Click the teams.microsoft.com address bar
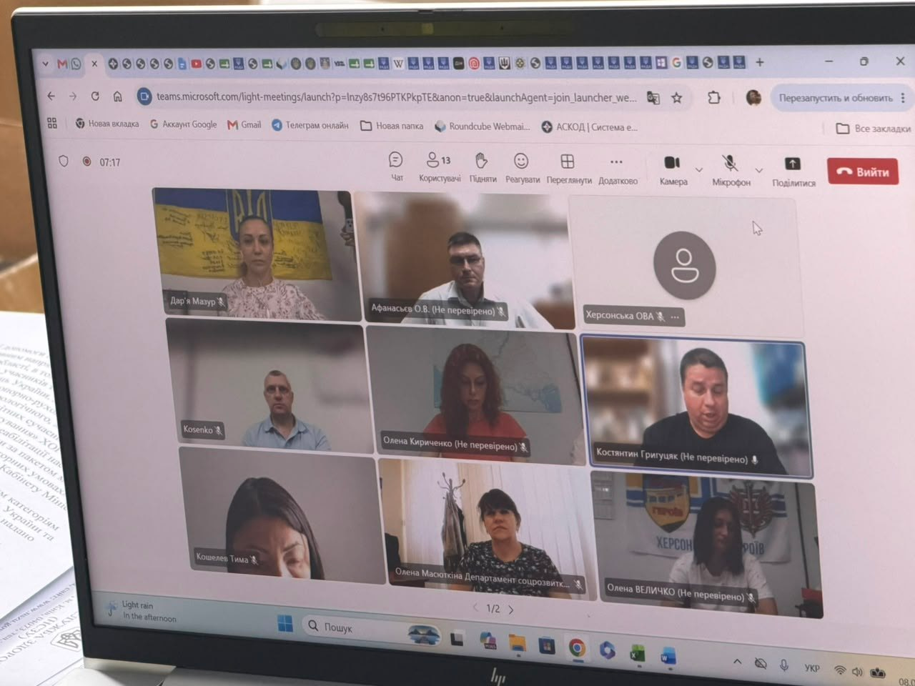Viewport: 915px width, 686px height. (x=396, y=97)
